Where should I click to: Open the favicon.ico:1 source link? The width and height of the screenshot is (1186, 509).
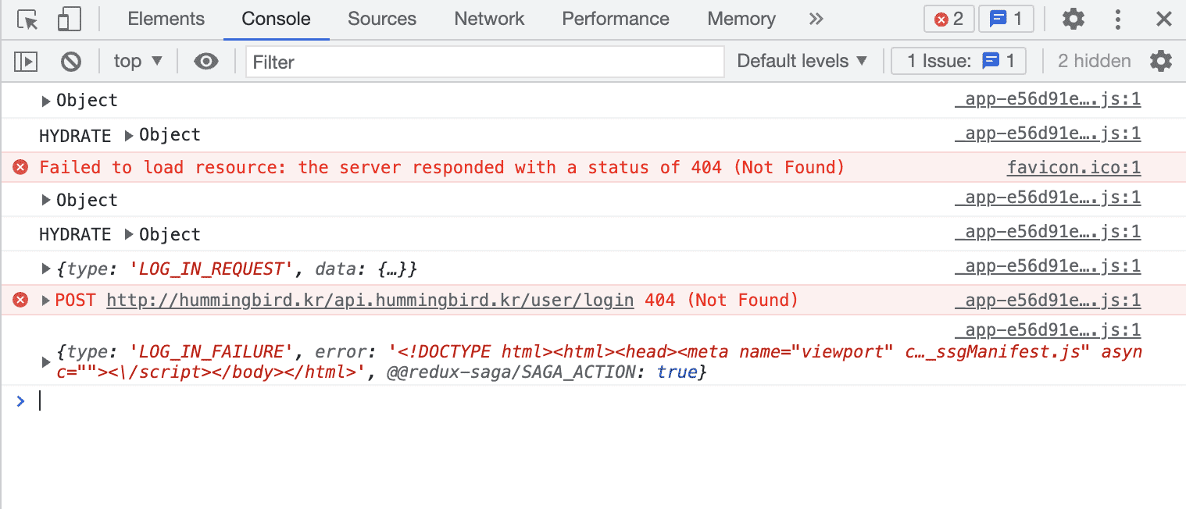pos(1073,167)
